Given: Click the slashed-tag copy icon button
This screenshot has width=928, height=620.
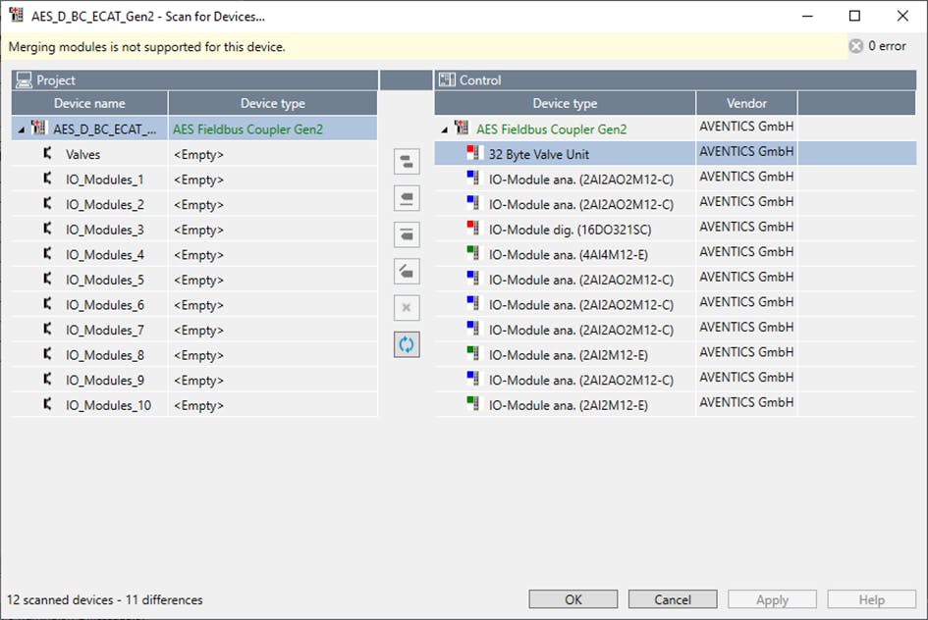Looking at the screenshot, I should 407,272.
